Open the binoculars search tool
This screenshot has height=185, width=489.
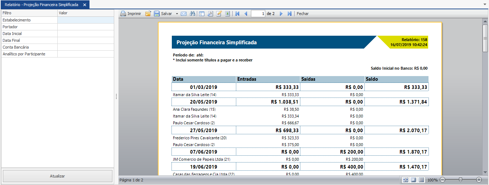point(192,14)
